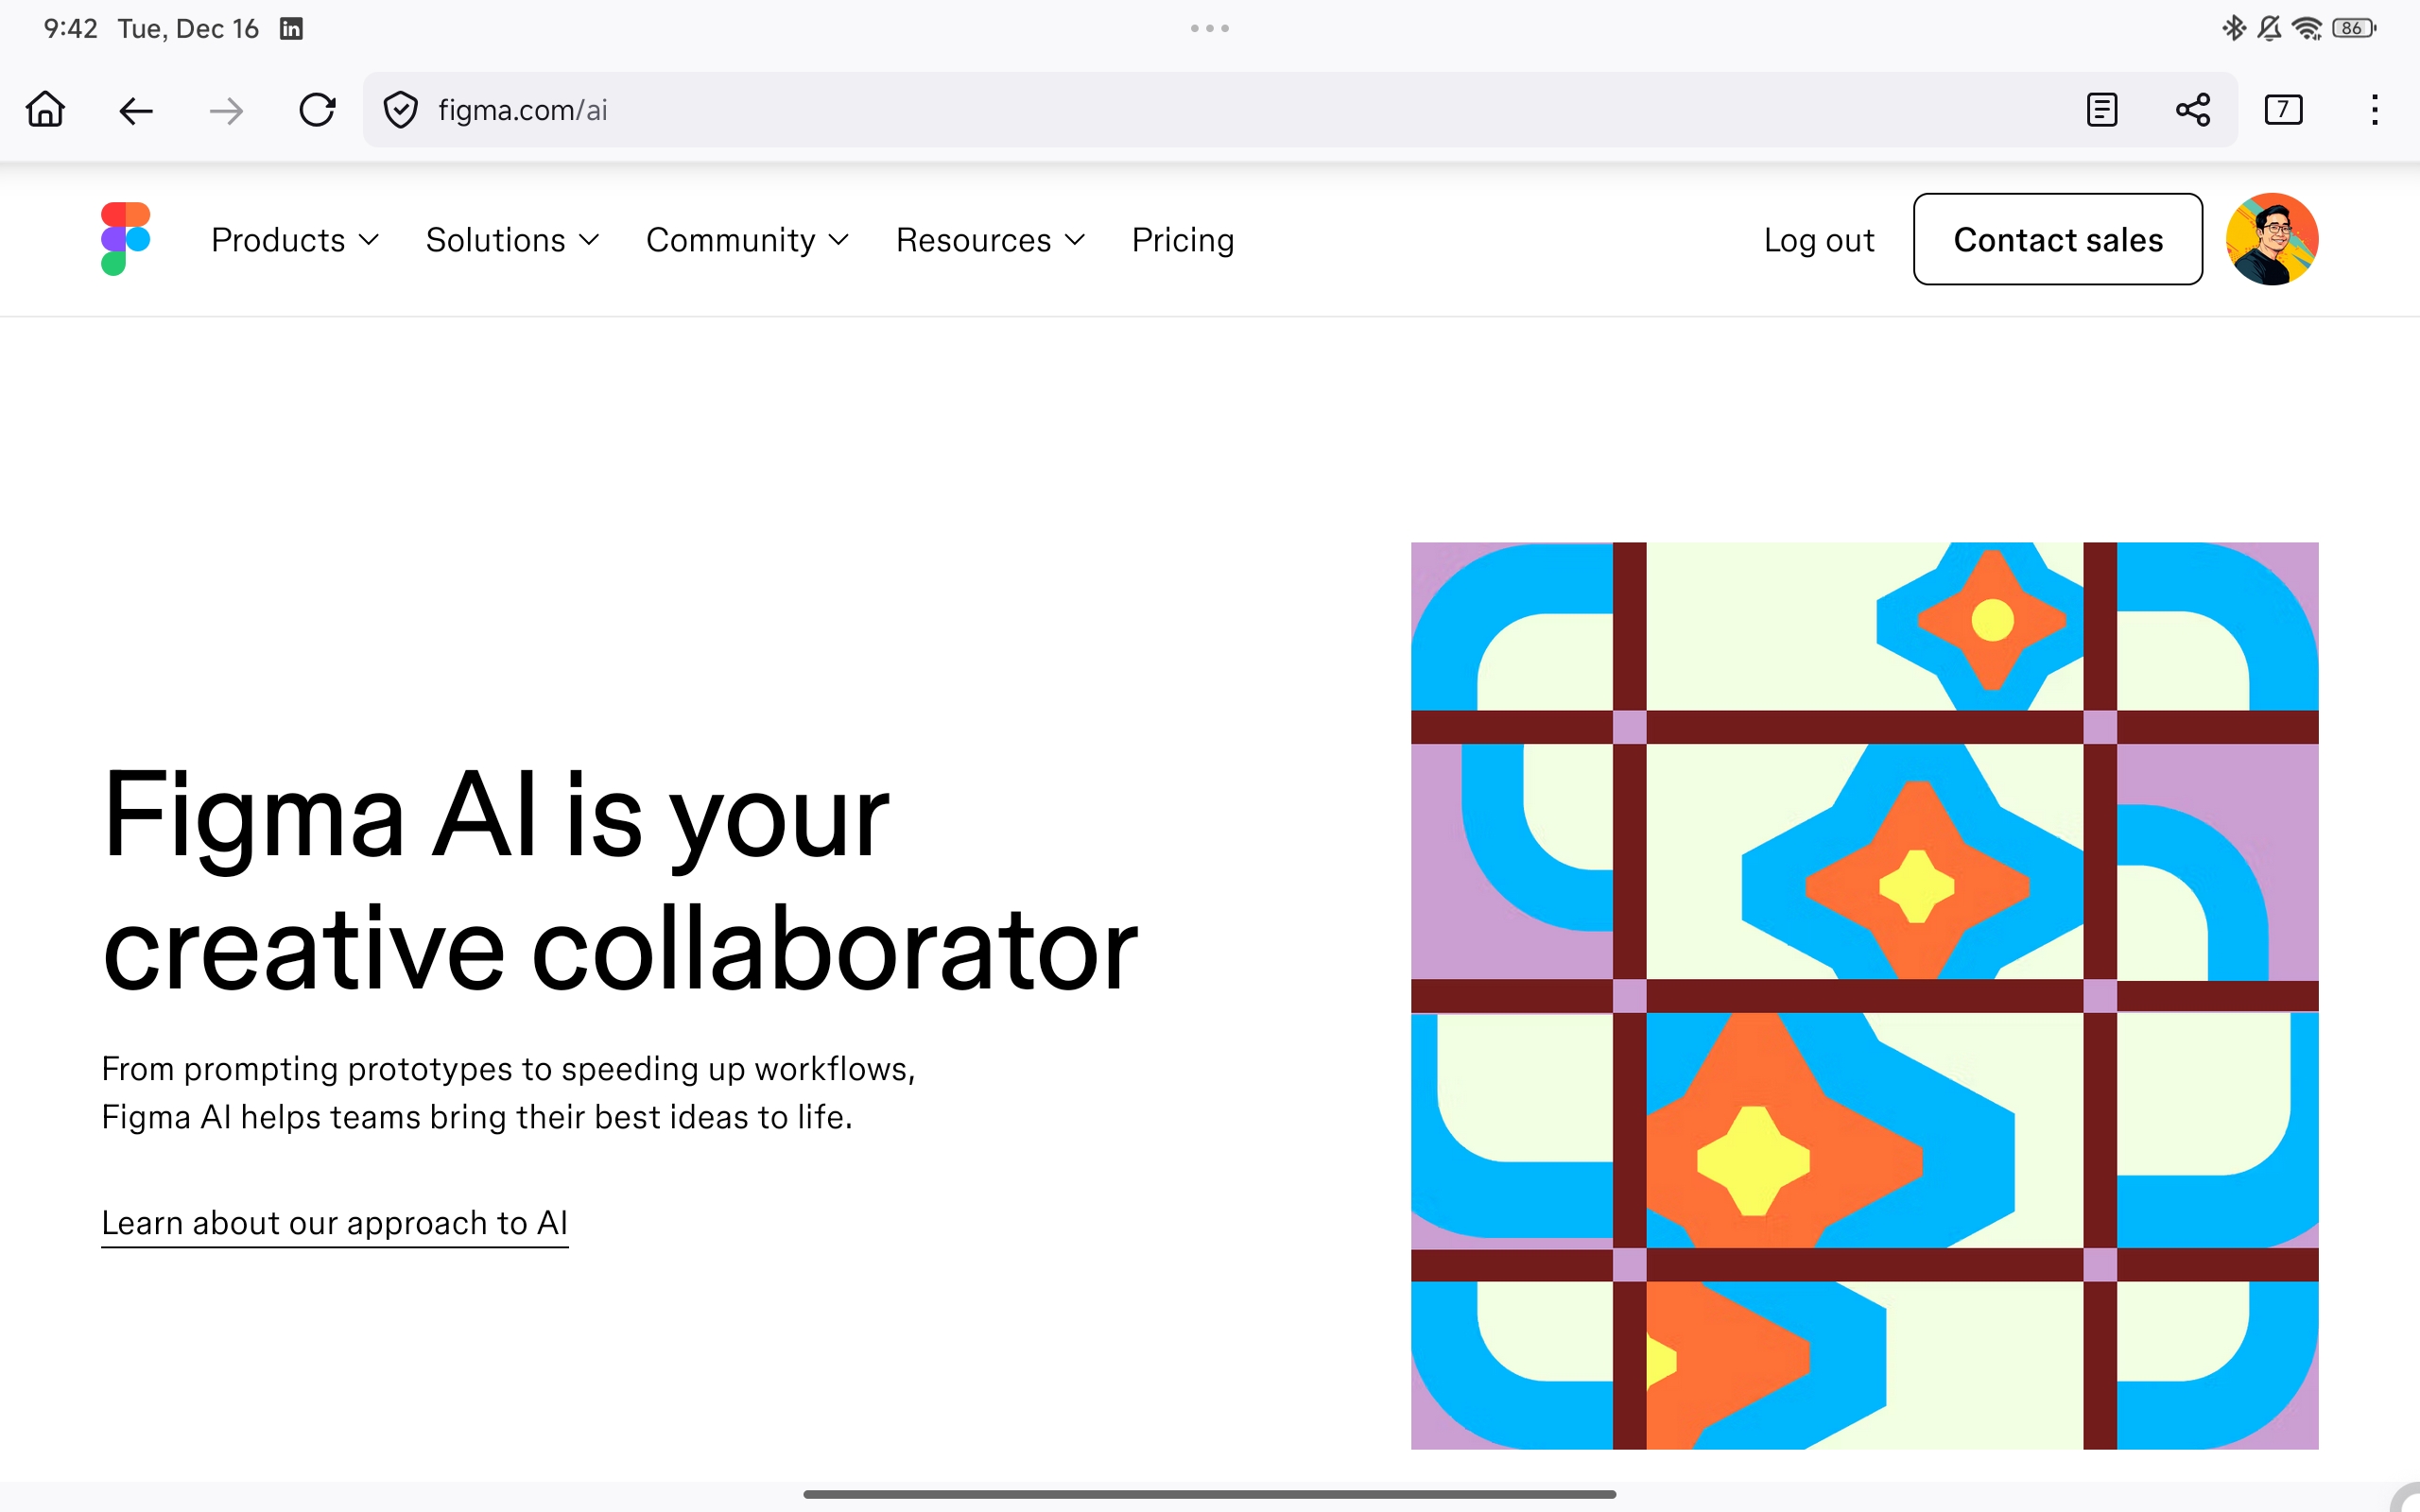Select the Pricing menu item
The width and height of the screenshot is (2420, 1512).
[x=1182, y=240]
